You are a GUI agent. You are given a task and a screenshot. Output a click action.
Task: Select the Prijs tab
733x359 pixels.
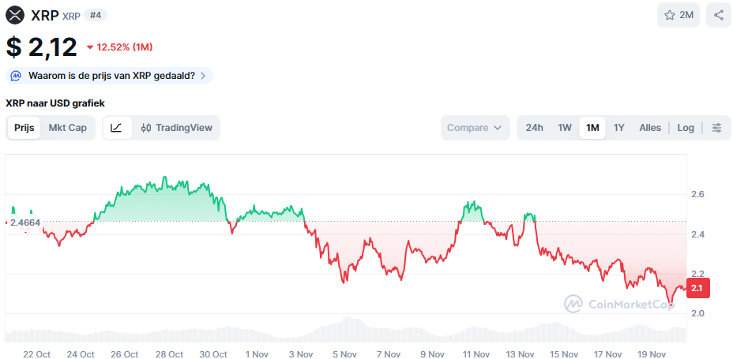click(24, 128)
